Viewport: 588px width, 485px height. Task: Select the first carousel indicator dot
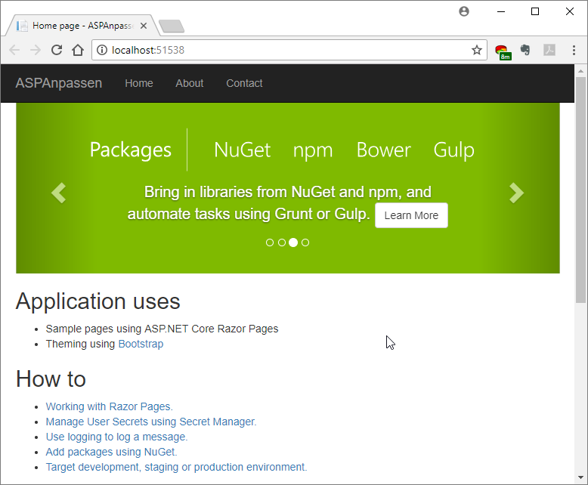click(270, 242)
